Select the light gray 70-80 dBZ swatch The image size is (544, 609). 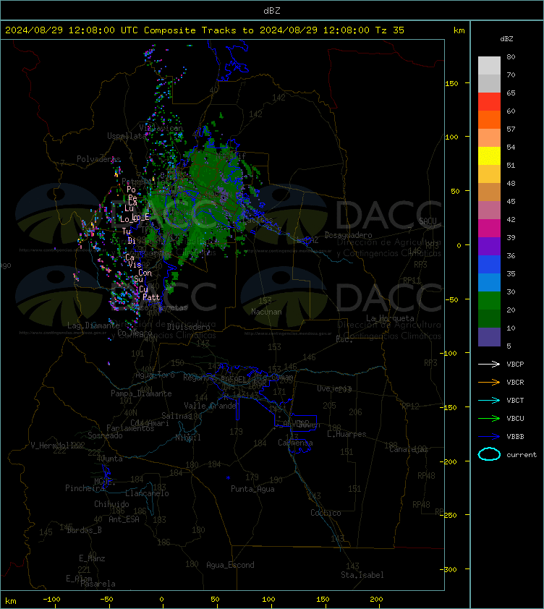click(489, 65)
